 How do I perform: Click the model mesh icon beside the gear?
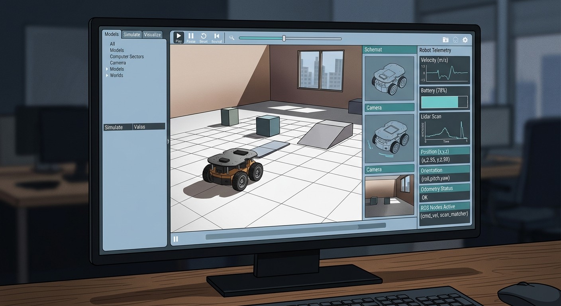[x=455, y=40]
